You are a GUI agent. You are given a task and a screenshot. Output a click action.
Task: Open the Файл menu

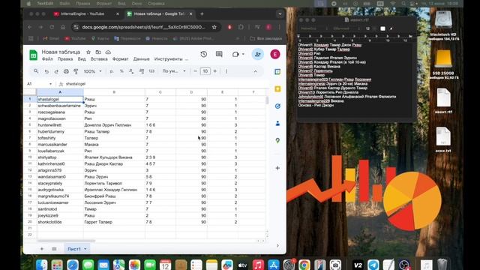[x=47, y=58]
